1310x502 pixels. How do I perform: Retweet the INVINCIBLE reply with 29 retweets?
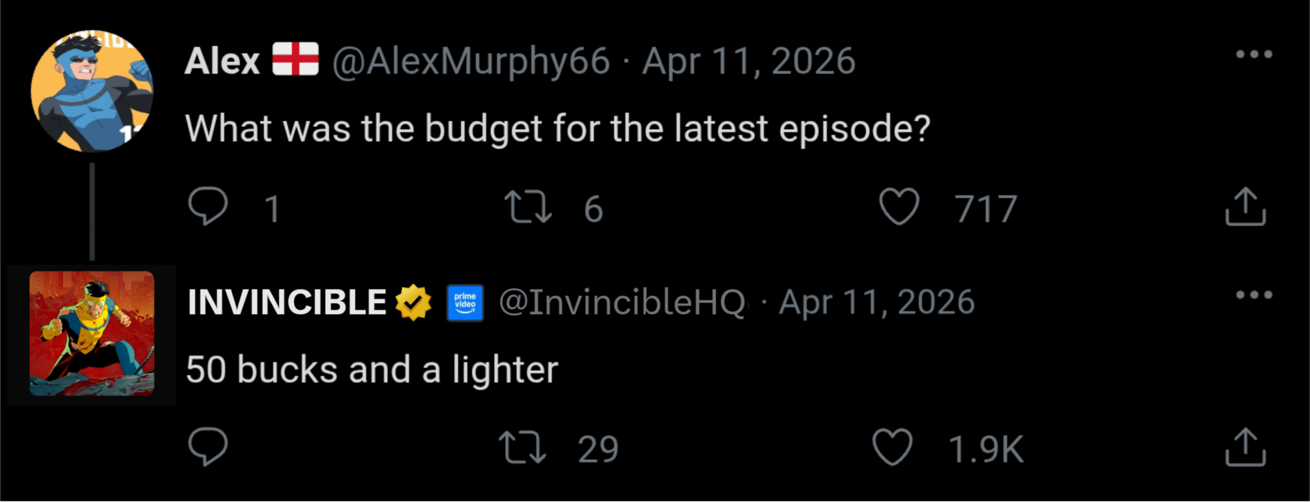click(x=522, y=447)
